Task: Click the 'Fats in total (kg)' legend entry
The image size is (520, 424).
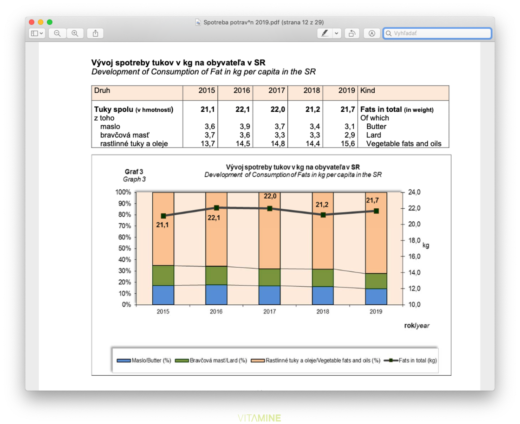Action: [x=410, y=360]
